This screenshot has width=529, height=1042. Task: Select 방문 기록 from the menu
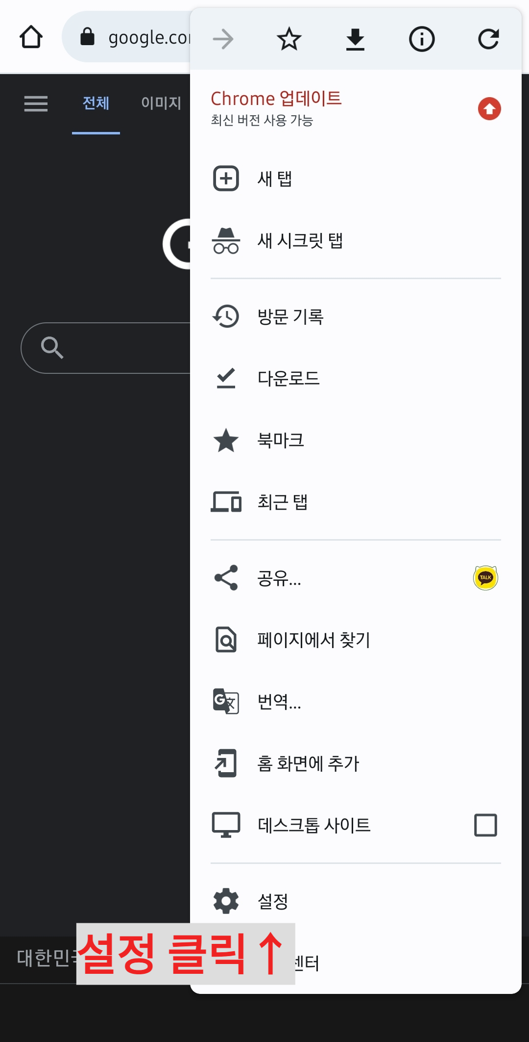[x=291, y=316]
